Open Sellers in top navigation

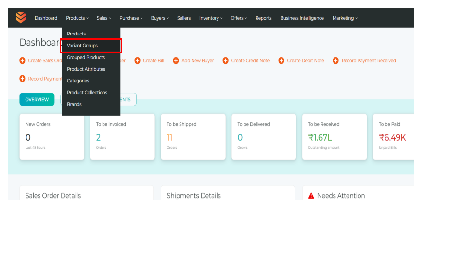(184, 18)
